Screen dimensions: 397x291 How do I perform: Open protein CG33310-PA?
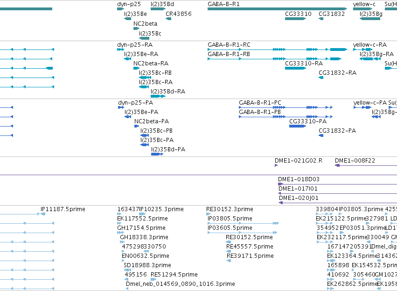(x=308, y=121)
